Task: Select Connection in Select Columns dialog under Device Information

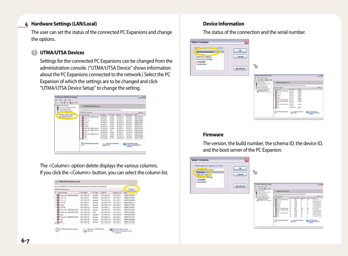Action: pyautogui.click(x=201, y=64)
